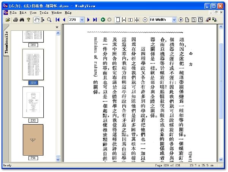The image size is (228, 172).
Task: Zoom in with the plus icon
Action: 180,20
